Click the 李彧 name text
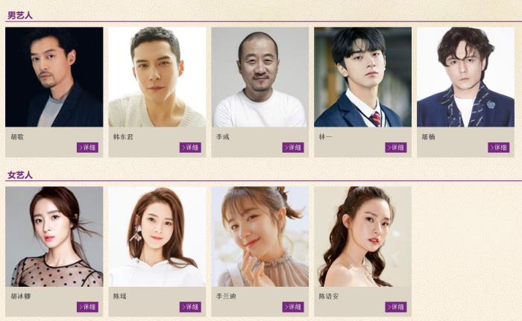Screen dimensions: 522x321 click(222, 137)
